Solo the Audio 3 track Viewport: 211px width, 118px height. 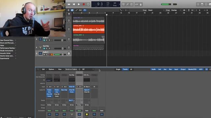pos(46,40)
